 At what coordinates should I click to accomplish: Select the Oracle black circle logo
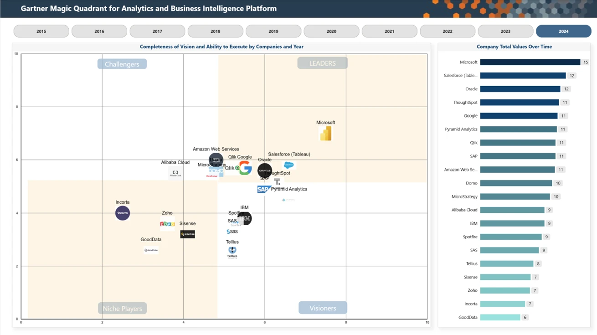coord(265,170)
